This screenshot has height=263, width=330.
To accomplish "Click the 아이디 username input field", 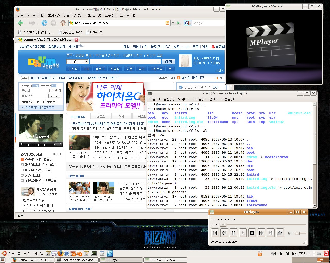I will pos(34,91).
